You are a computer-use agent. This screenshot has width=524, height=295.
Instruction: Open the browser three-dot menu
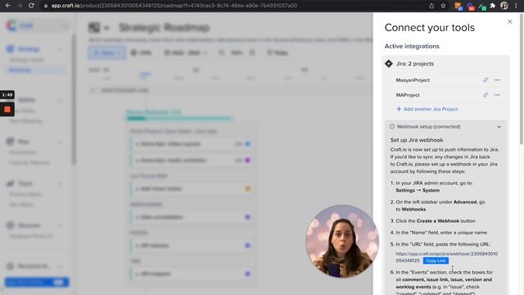tap(516, 6)
